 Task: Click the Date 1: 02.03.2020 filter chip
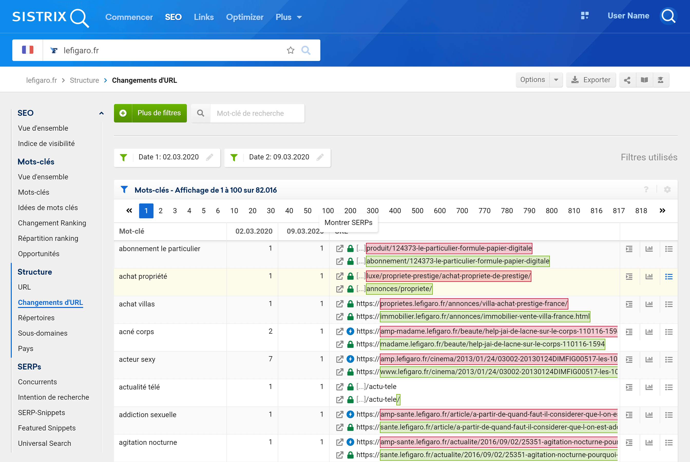(x=167, y=158)
